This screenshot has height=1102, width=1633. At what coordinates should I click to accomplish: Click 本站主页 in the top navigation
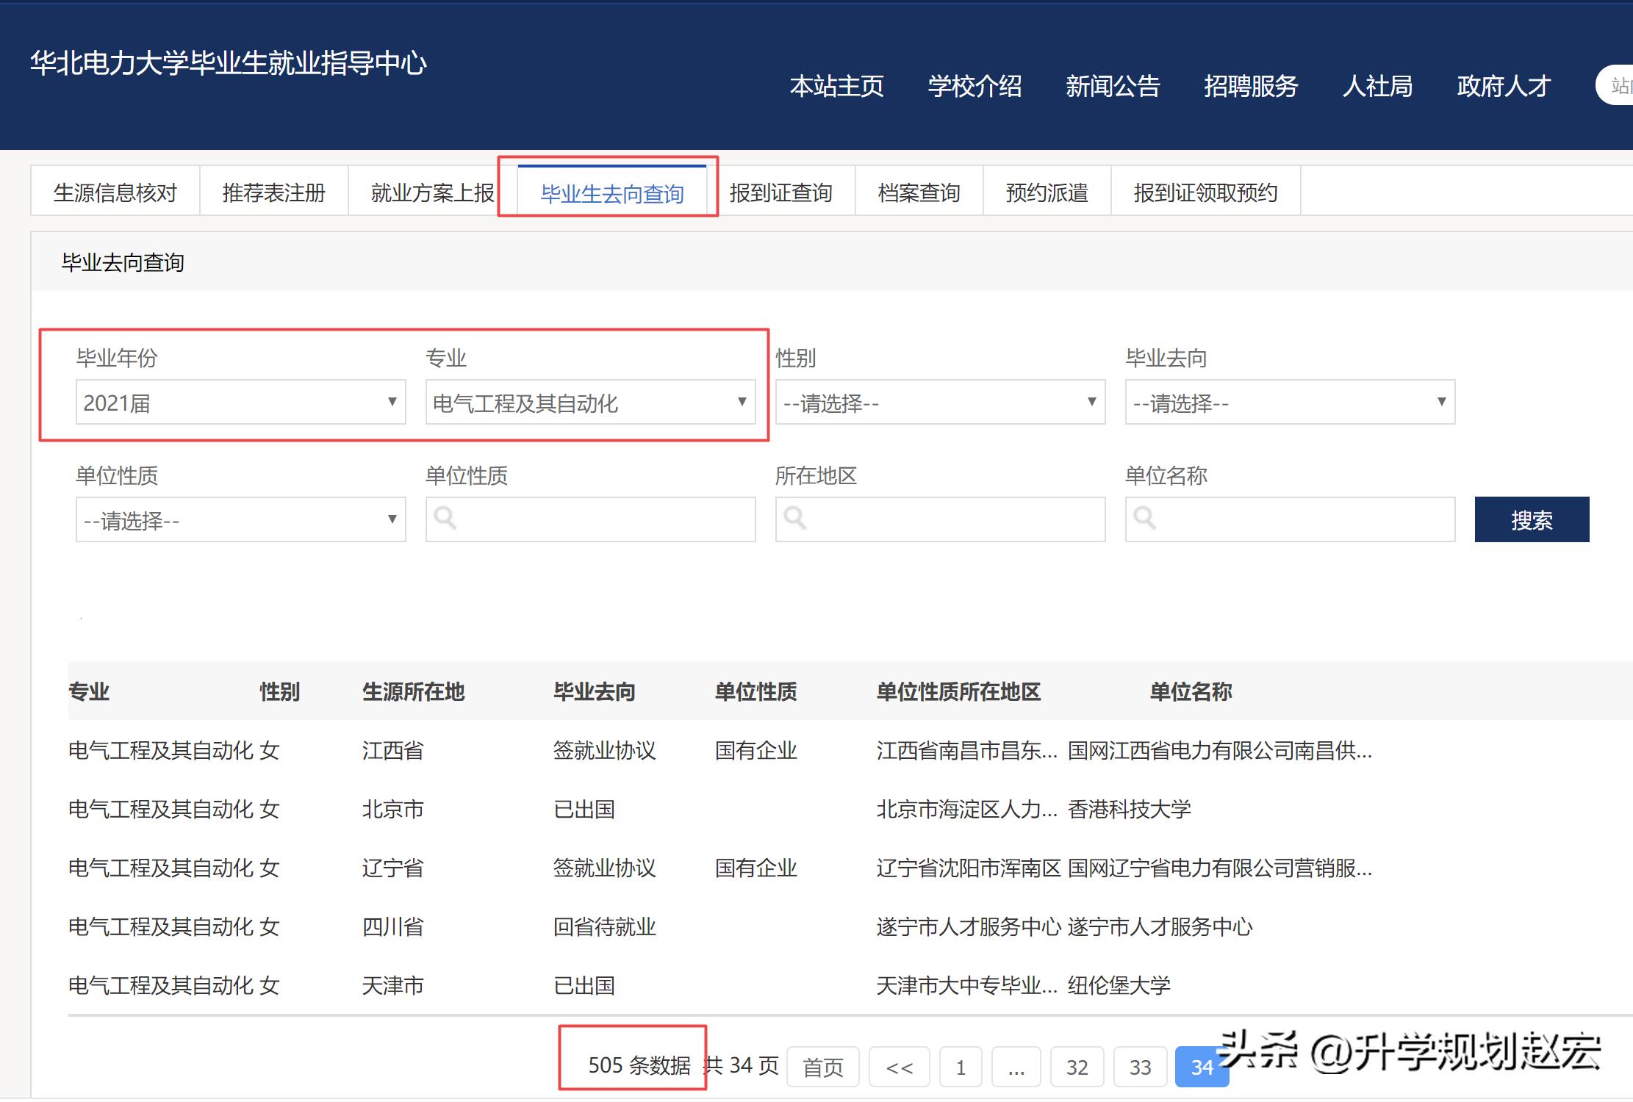coord(837,87)
